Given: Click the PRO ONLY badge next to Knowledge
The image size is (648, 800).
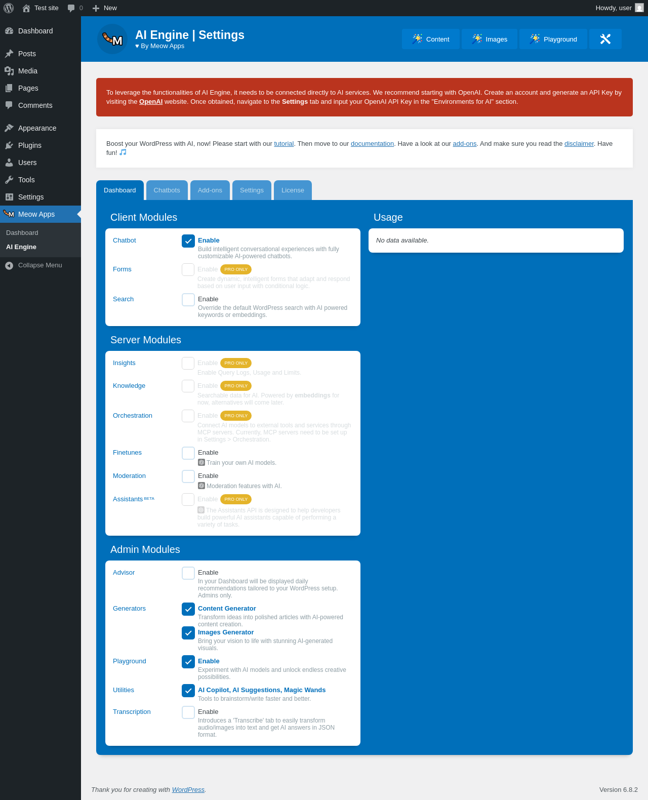Looking at the screenshot, I should click(x=236, y=386).
